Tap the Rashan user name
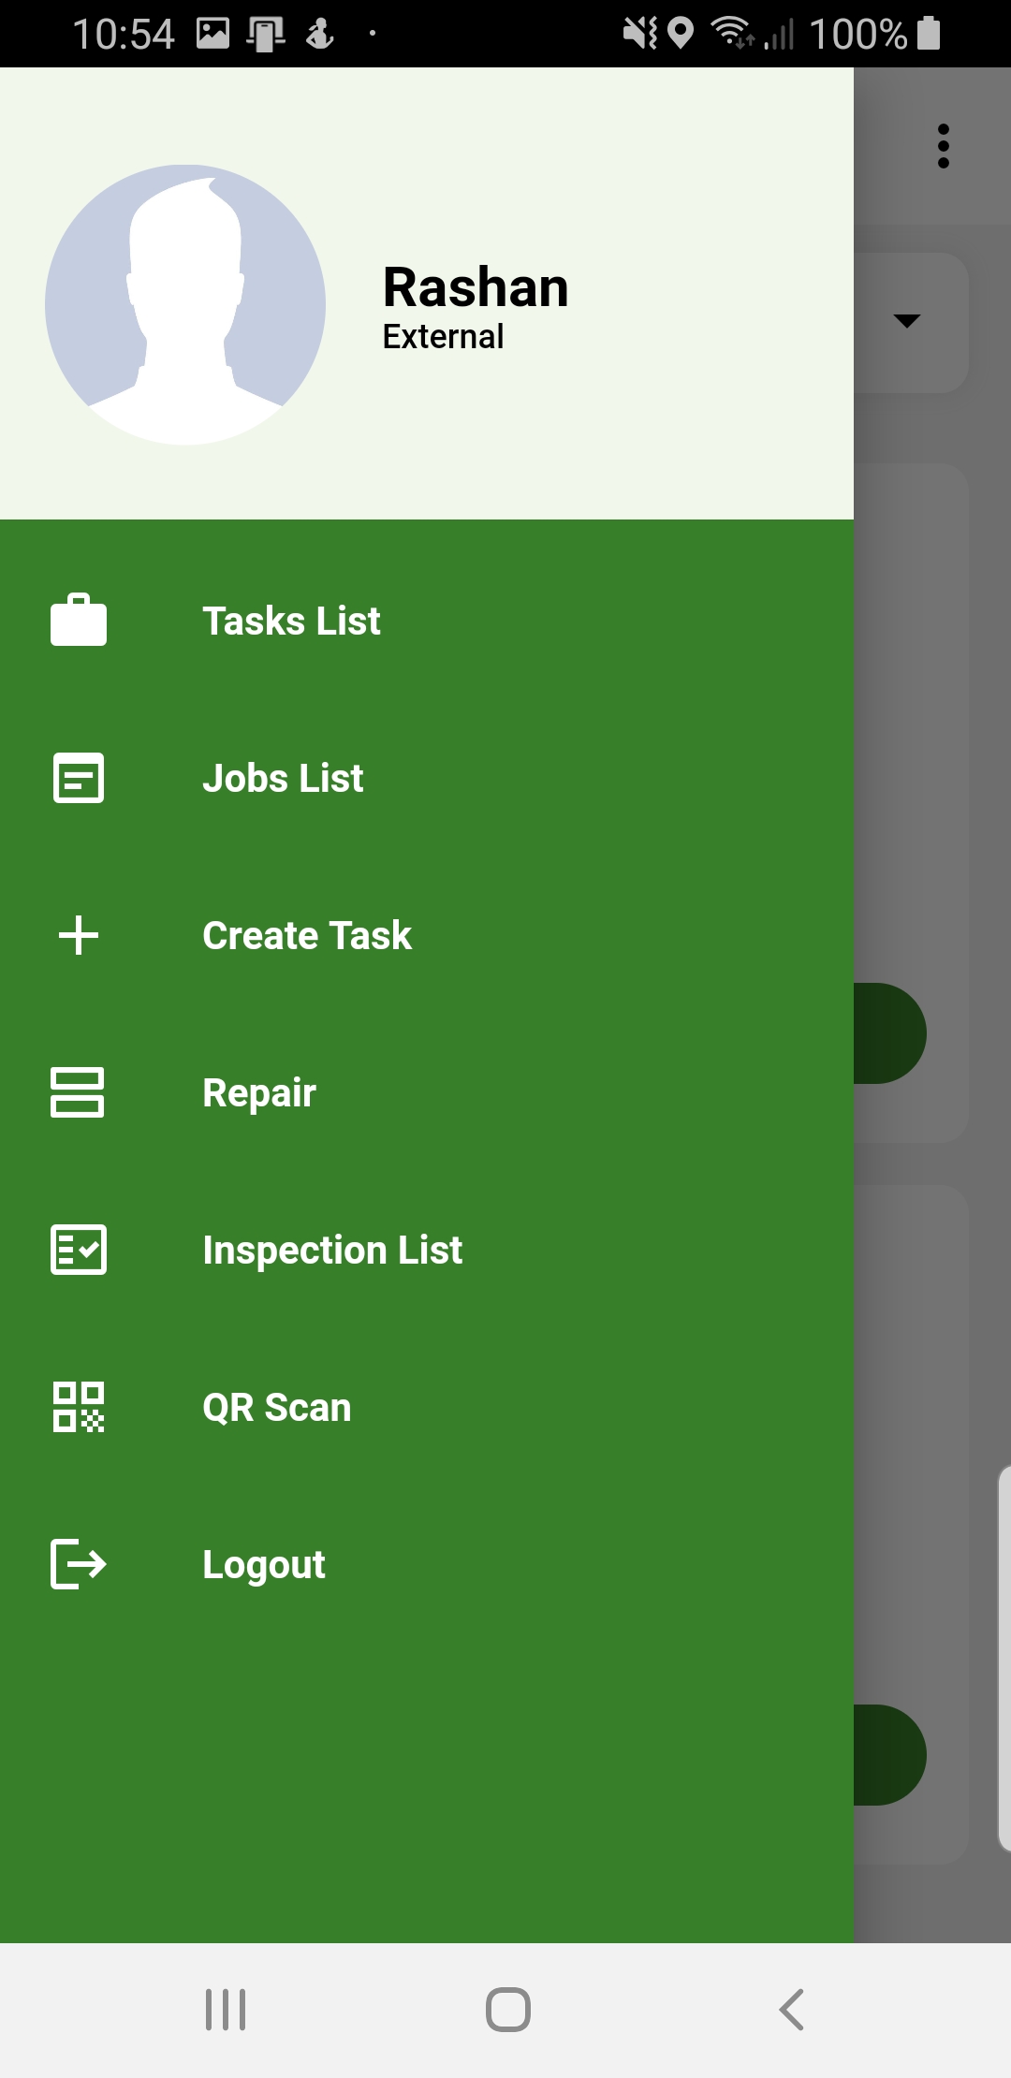 coord(476,287)
